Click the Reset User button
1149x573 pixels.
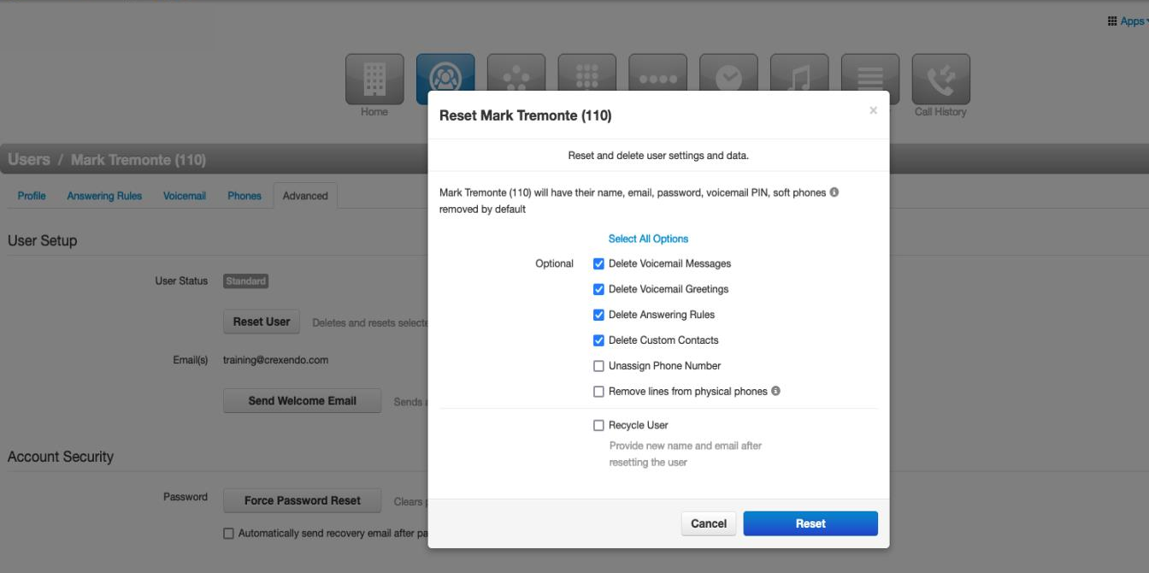[x=262, y=322]
